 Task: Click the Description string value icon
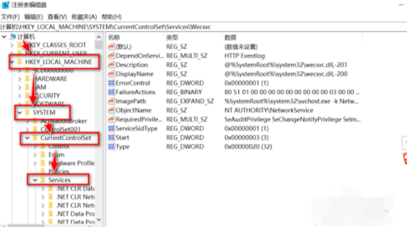point(111,65)
